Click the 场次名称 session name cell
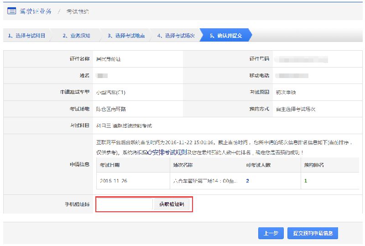 [x=205, y=181]
